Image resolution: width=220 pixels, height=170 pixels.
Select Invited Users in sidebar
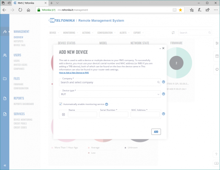click(x=21, y=65)
